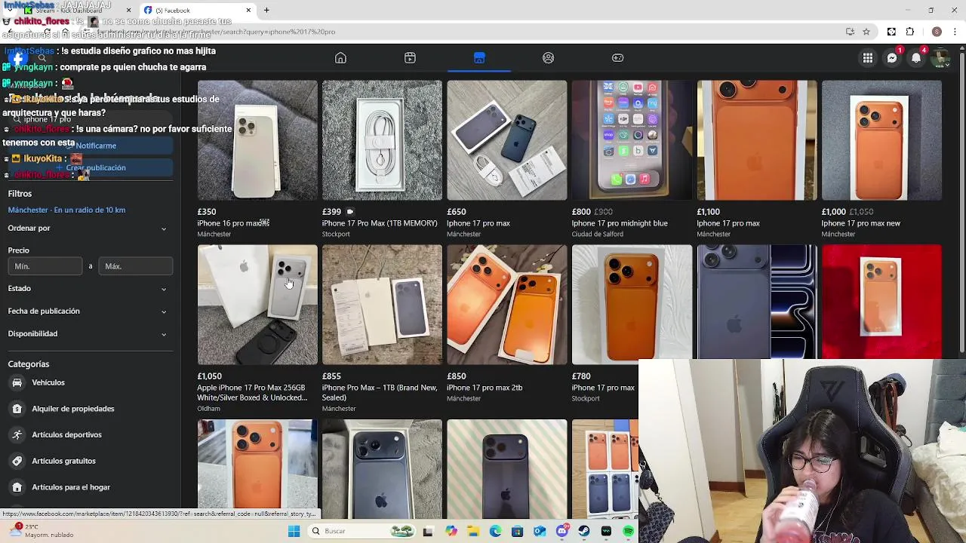Open Microsoft Store from the taskbar
Viewport: 966px width, 543px height.
click(518, 531)
